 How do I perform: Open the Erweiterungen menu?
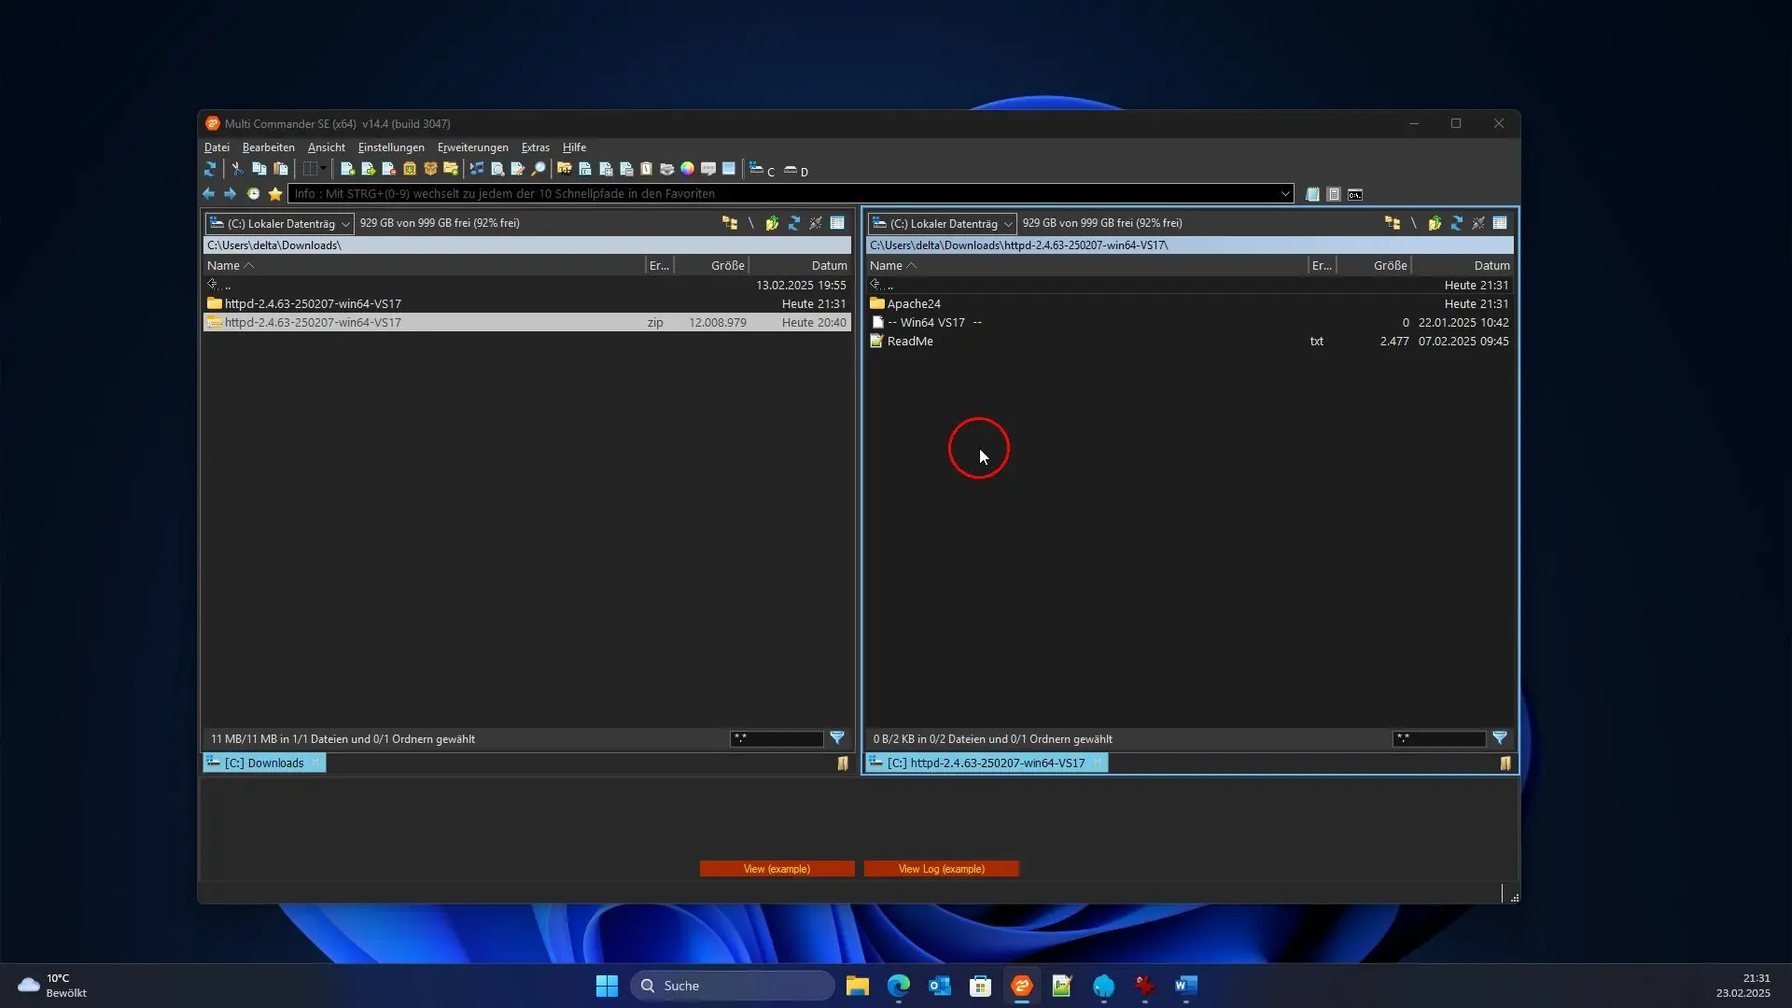pos(473,147)
